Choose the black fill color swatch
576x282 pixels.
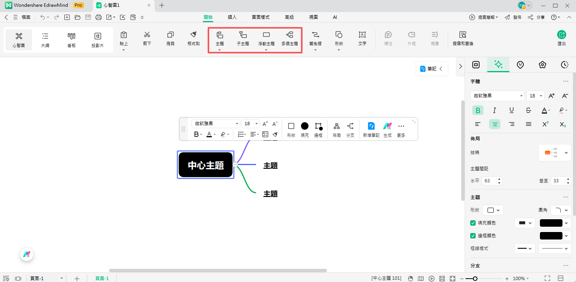click(551, 223)
